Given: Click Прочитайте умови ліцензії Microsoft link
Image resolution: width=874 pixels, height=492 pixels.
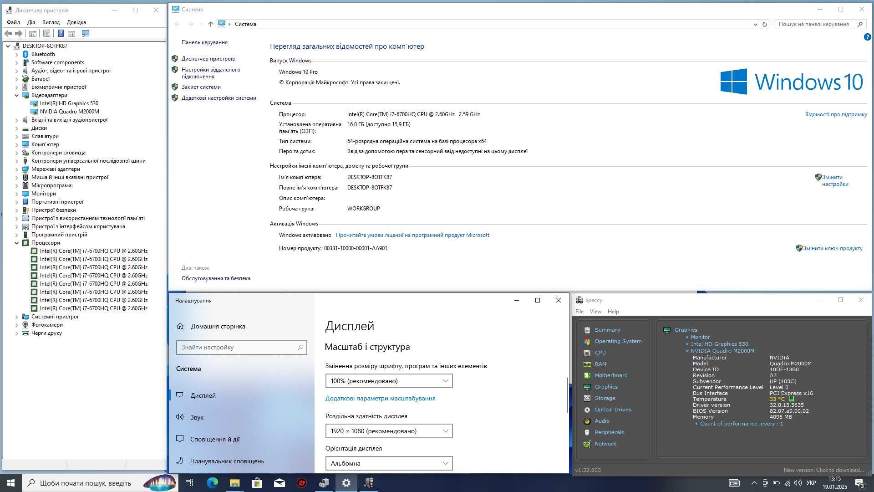Looking at the screenshot, I should coord(412,235).
